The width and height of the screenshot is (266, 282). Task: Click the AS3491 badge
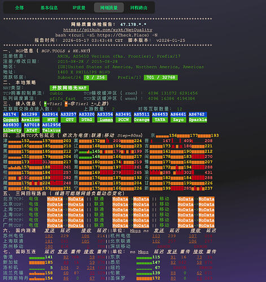click(123, 114)
